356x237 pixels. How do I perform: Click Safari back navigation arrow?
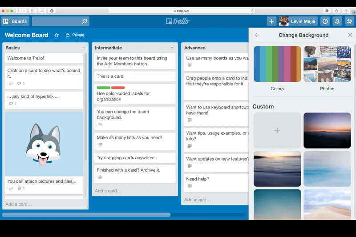tap(18, 11)
